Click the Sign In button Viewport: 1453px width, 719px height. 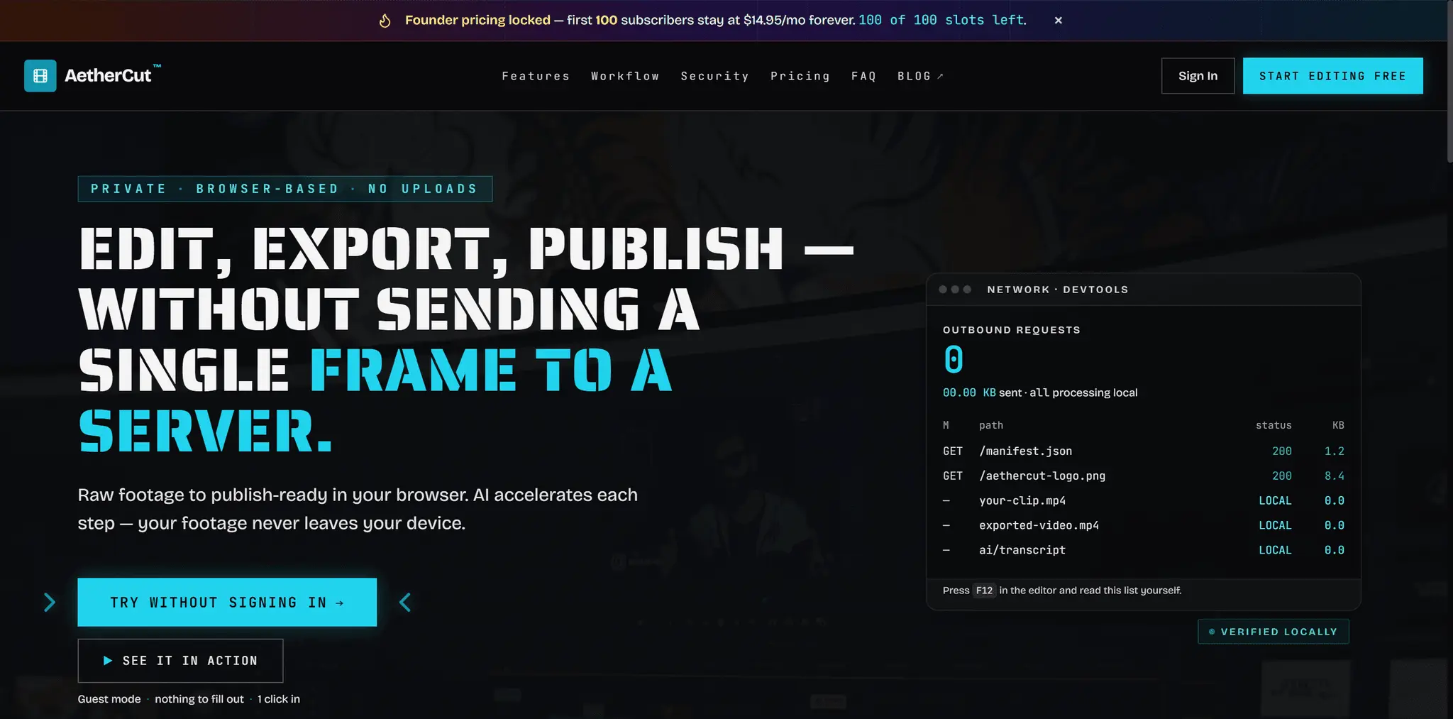[x=1198, y=76]
